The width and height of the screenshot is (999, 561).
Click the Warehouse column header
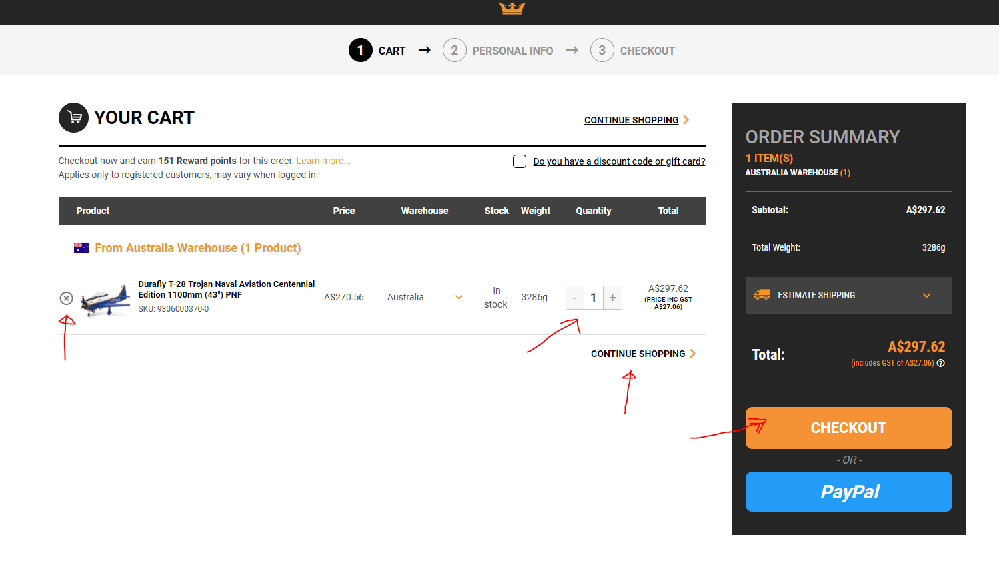[x=425, y=211]
